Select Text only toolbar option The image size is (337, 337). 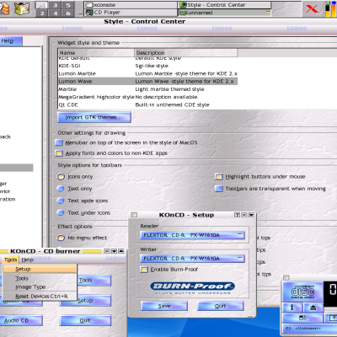(x=61, y=189)
